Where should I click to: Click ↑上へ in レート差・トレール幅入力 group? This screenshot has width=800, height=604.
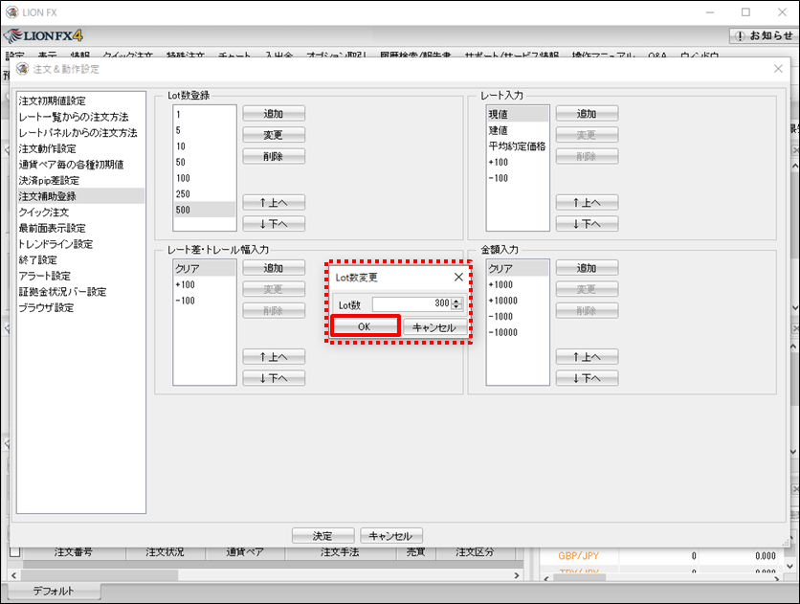tap(274, 357)
